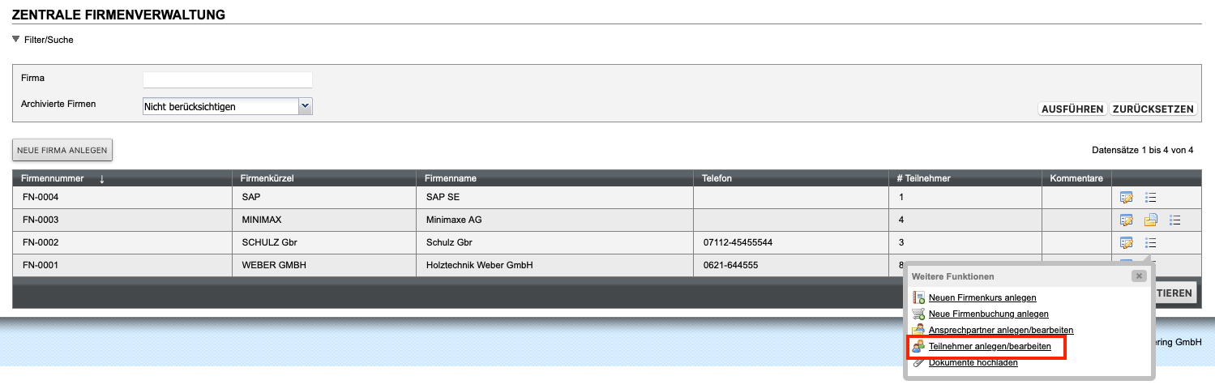Open more functions list icon for Minimaxe row
Viewport: 1215px width, 389px height.
click(x=1175, y=220)
